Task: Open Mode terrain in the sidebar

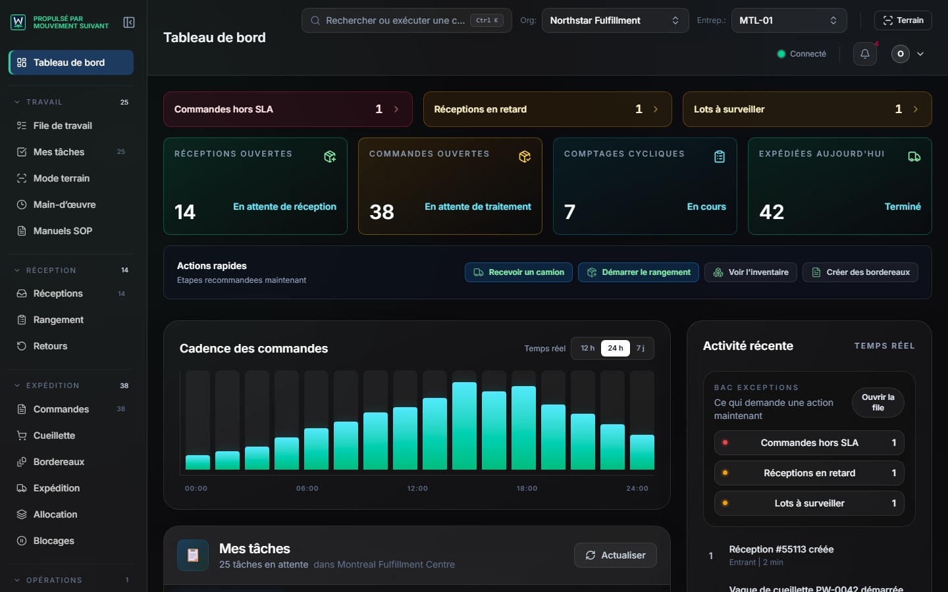Action: coord(71,178)
